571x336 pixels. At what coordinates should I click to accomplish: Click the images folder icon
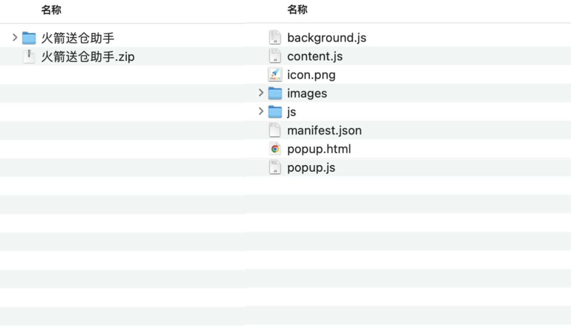coord(275,93)
